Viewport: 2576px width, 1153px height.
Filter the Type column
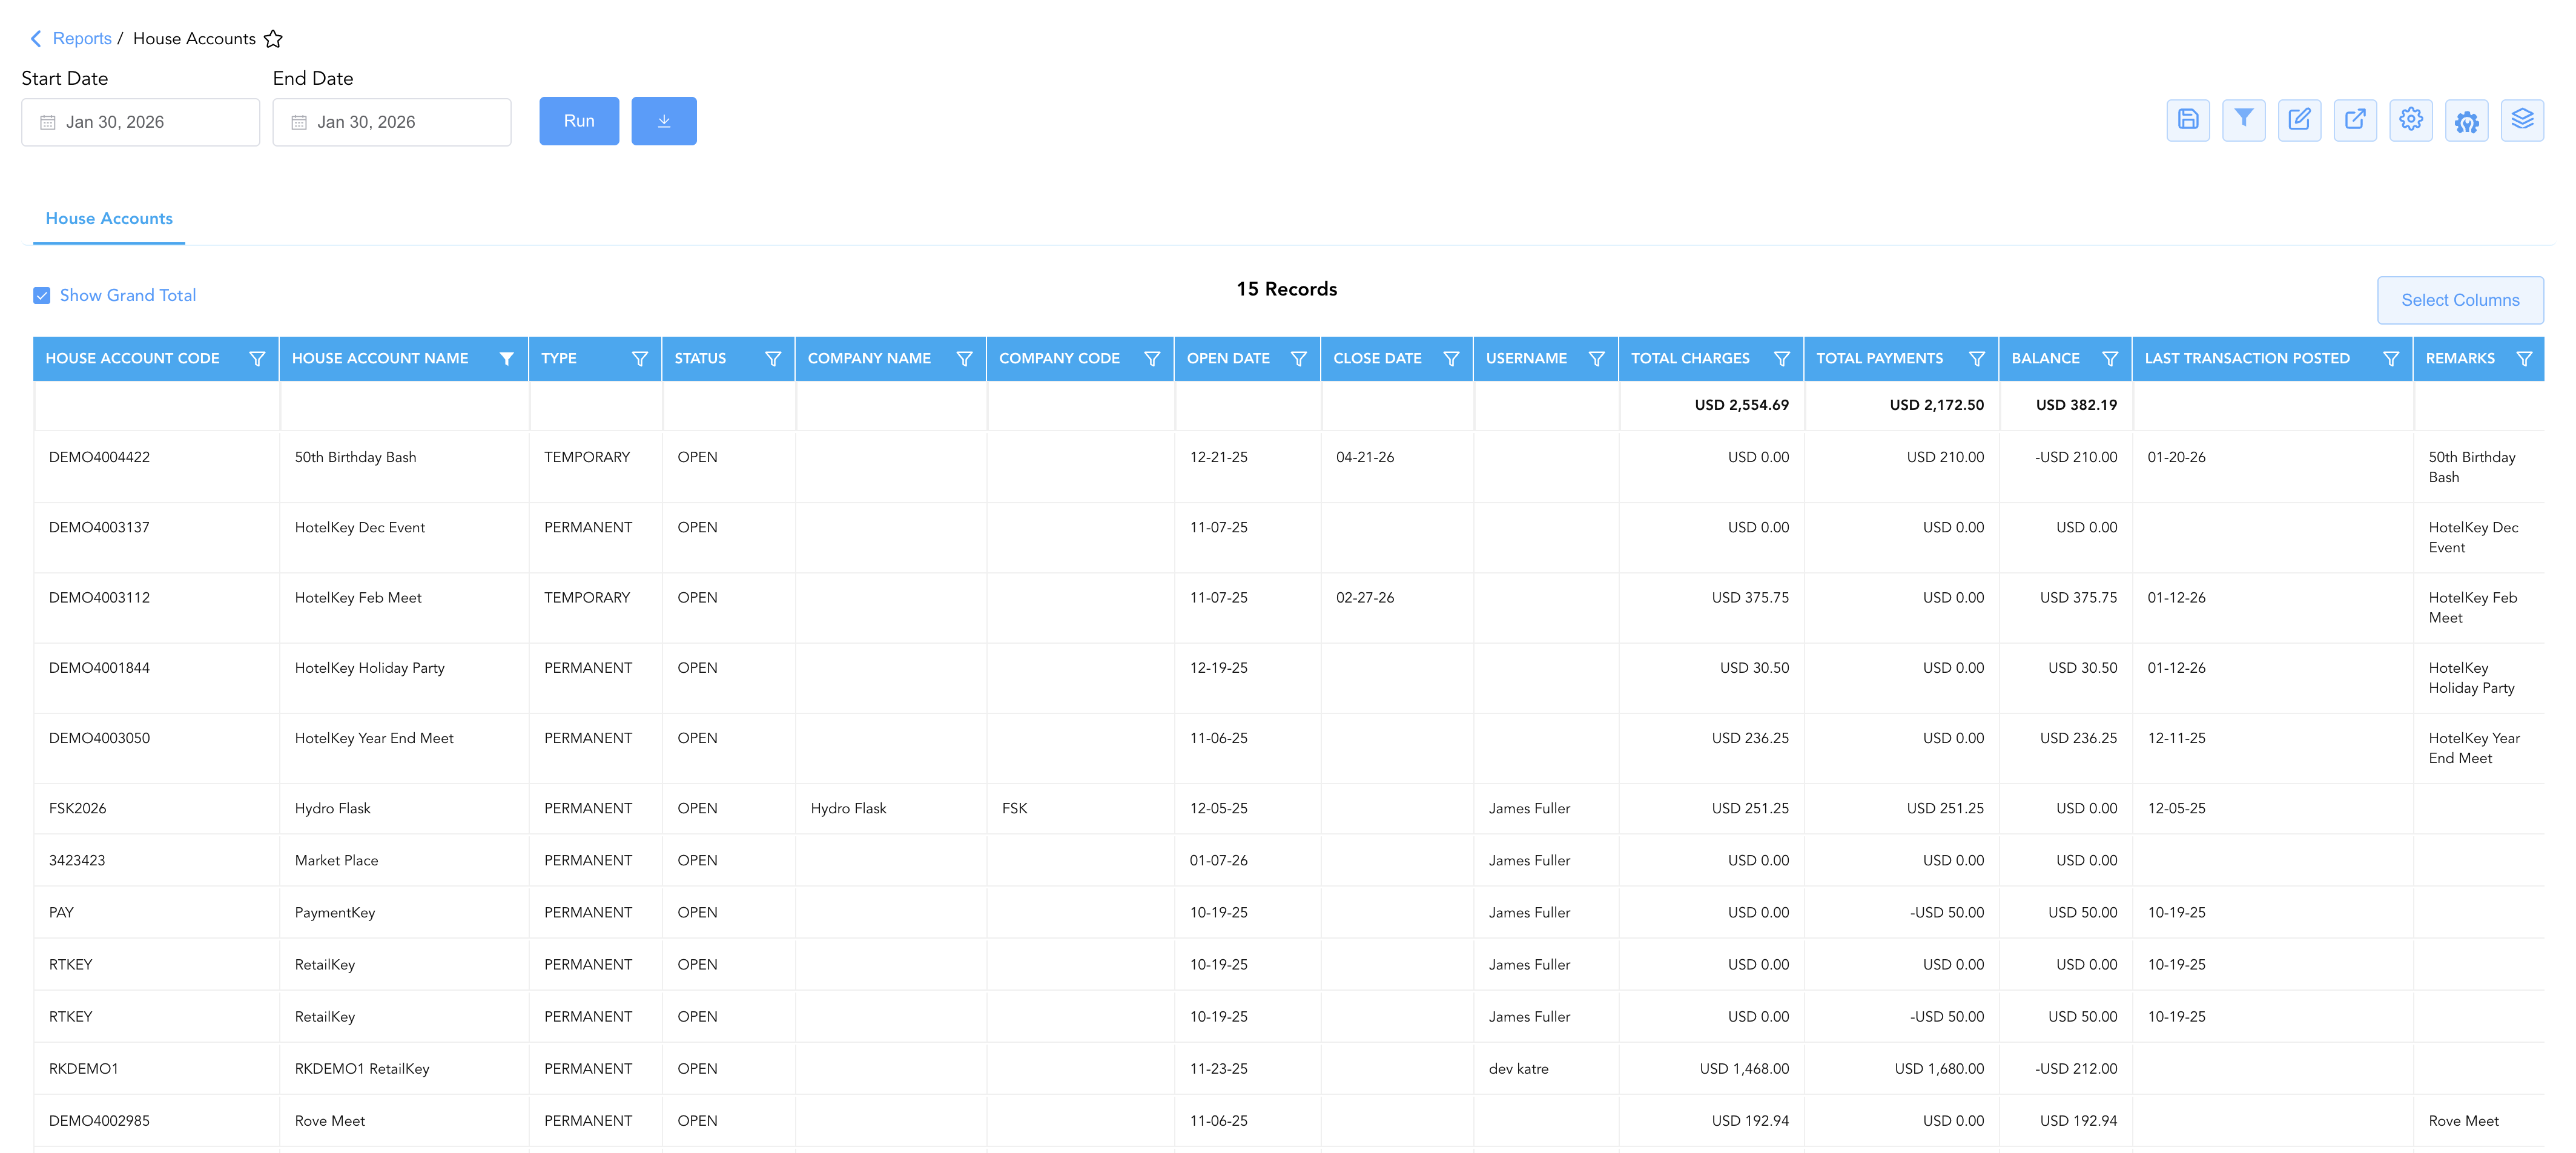[640, 359]
